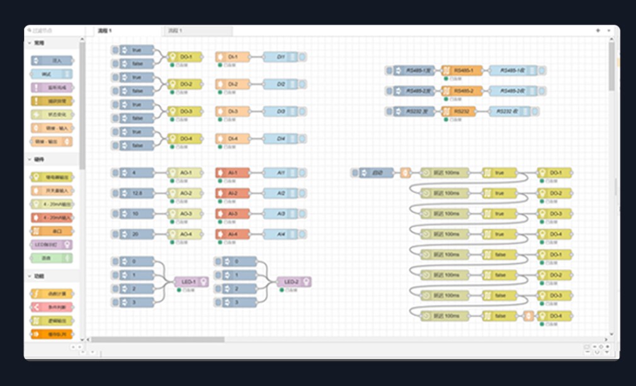Collapse the third palette category section
This screenshot has width=636, height=386.
(x=29, y=276)
